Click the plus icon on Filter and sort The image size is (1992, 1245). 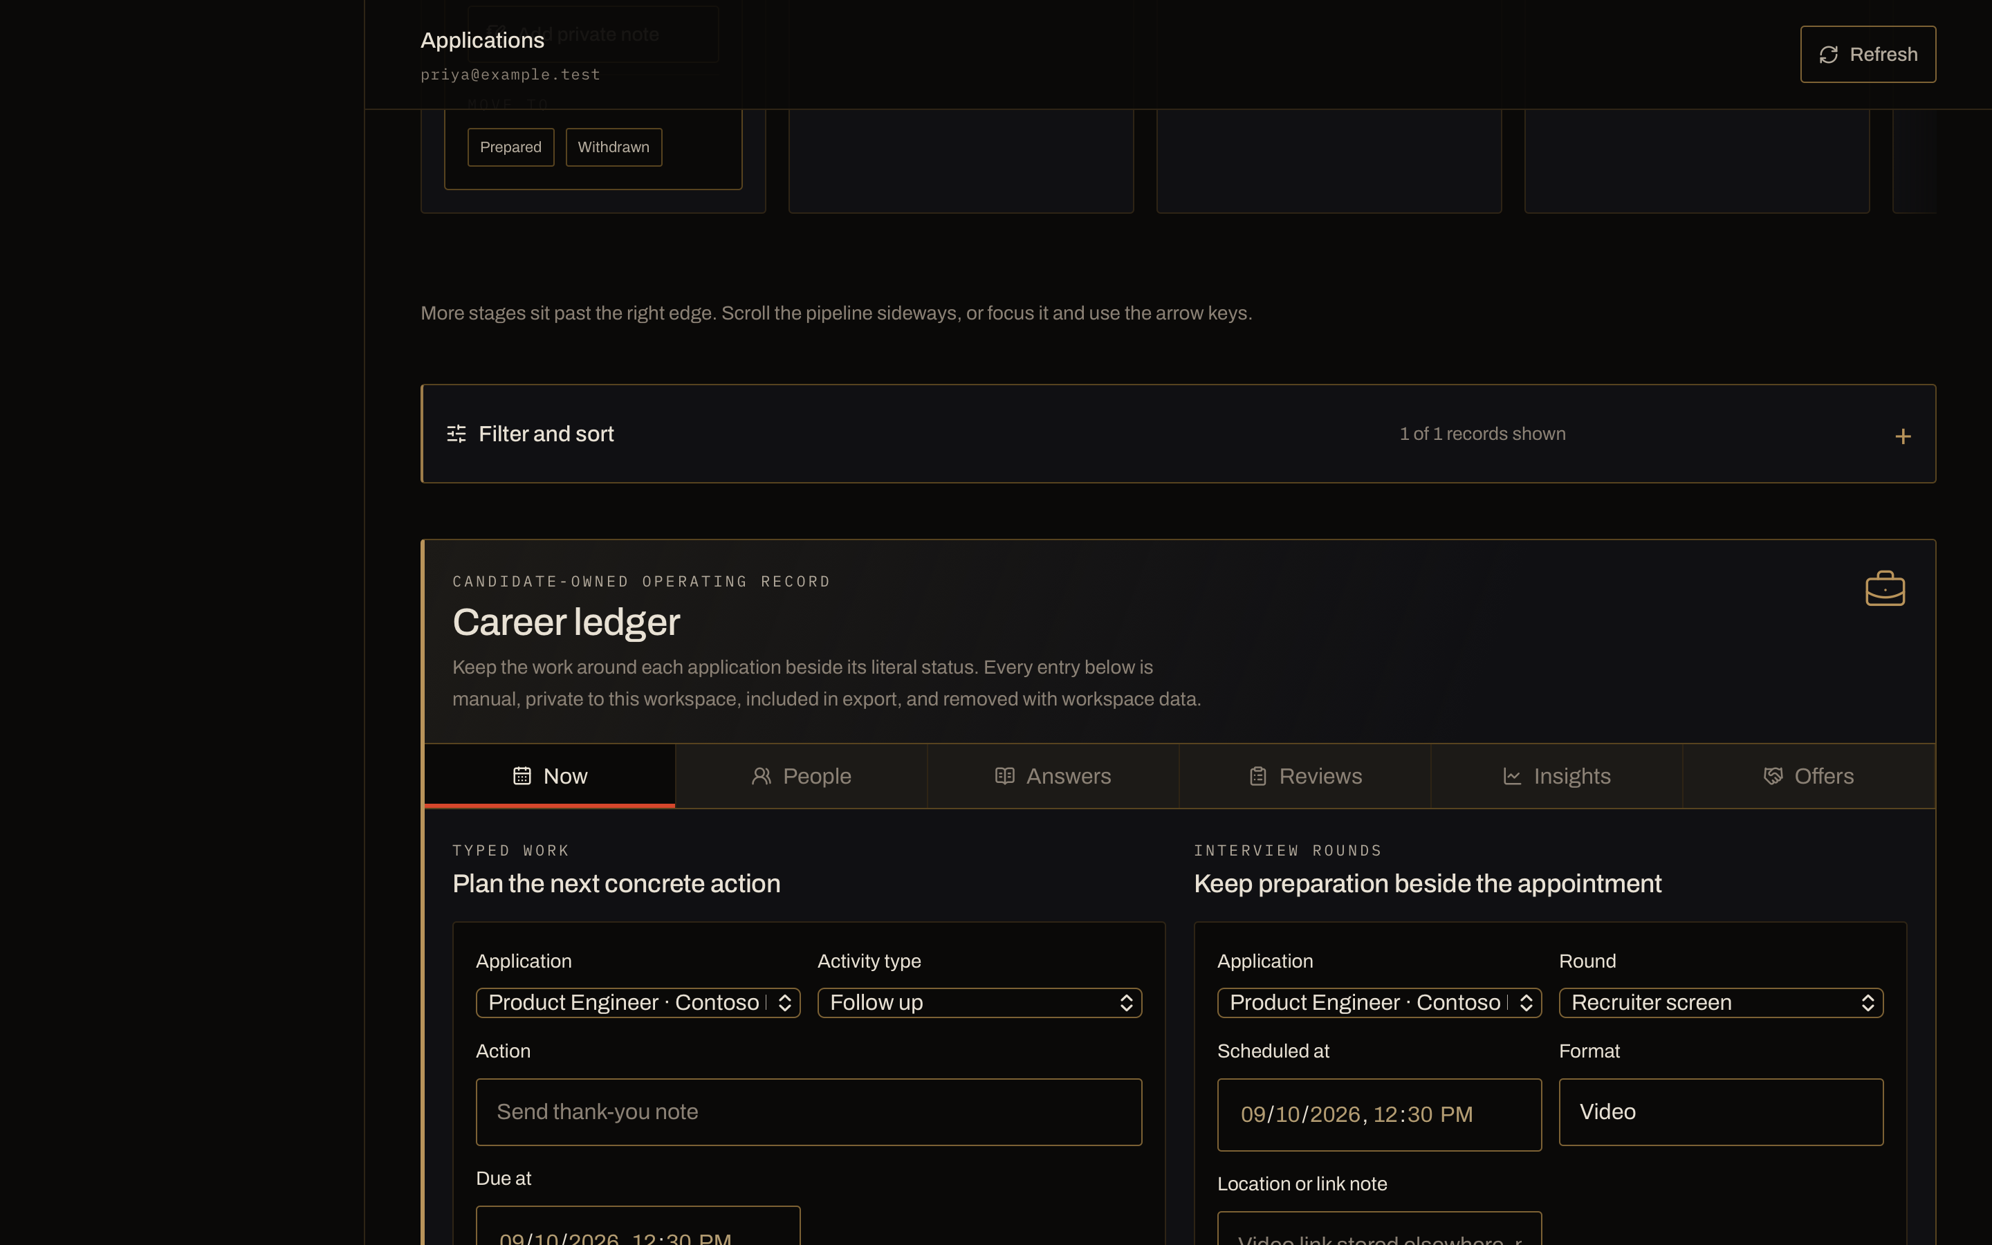click(1902, 436)
